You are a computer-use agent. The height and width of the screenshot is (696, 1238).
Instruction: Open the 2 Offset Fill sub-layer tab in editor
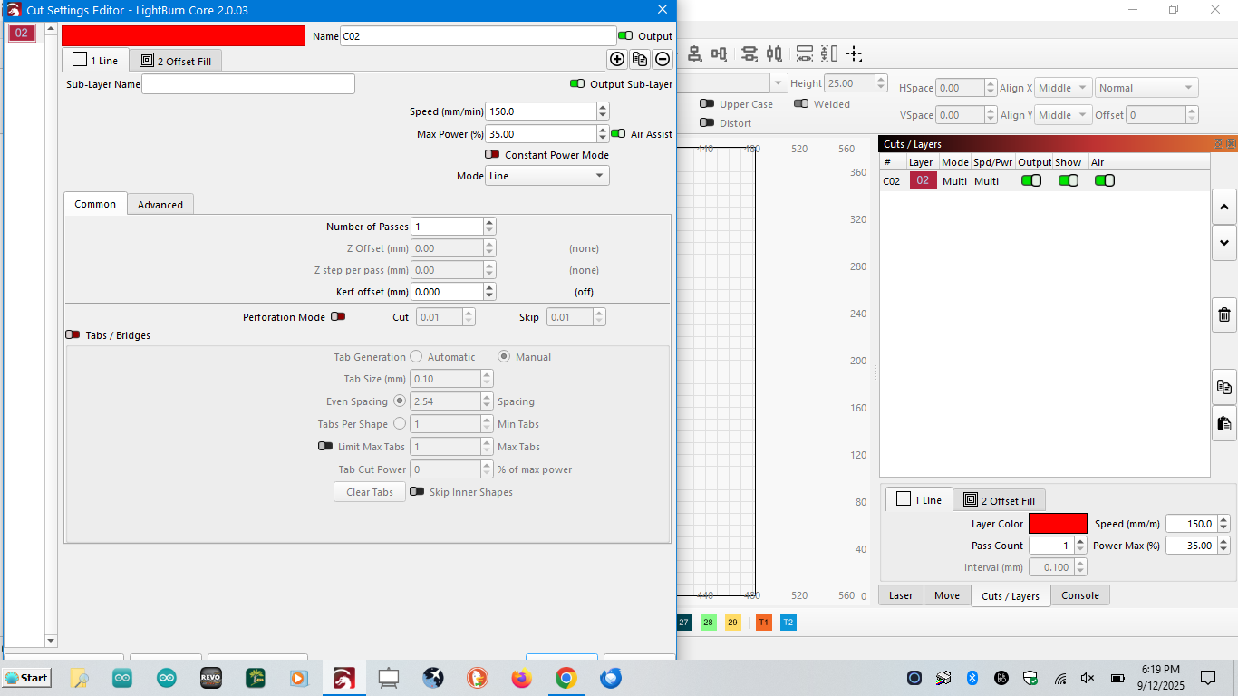click(176, 61)
